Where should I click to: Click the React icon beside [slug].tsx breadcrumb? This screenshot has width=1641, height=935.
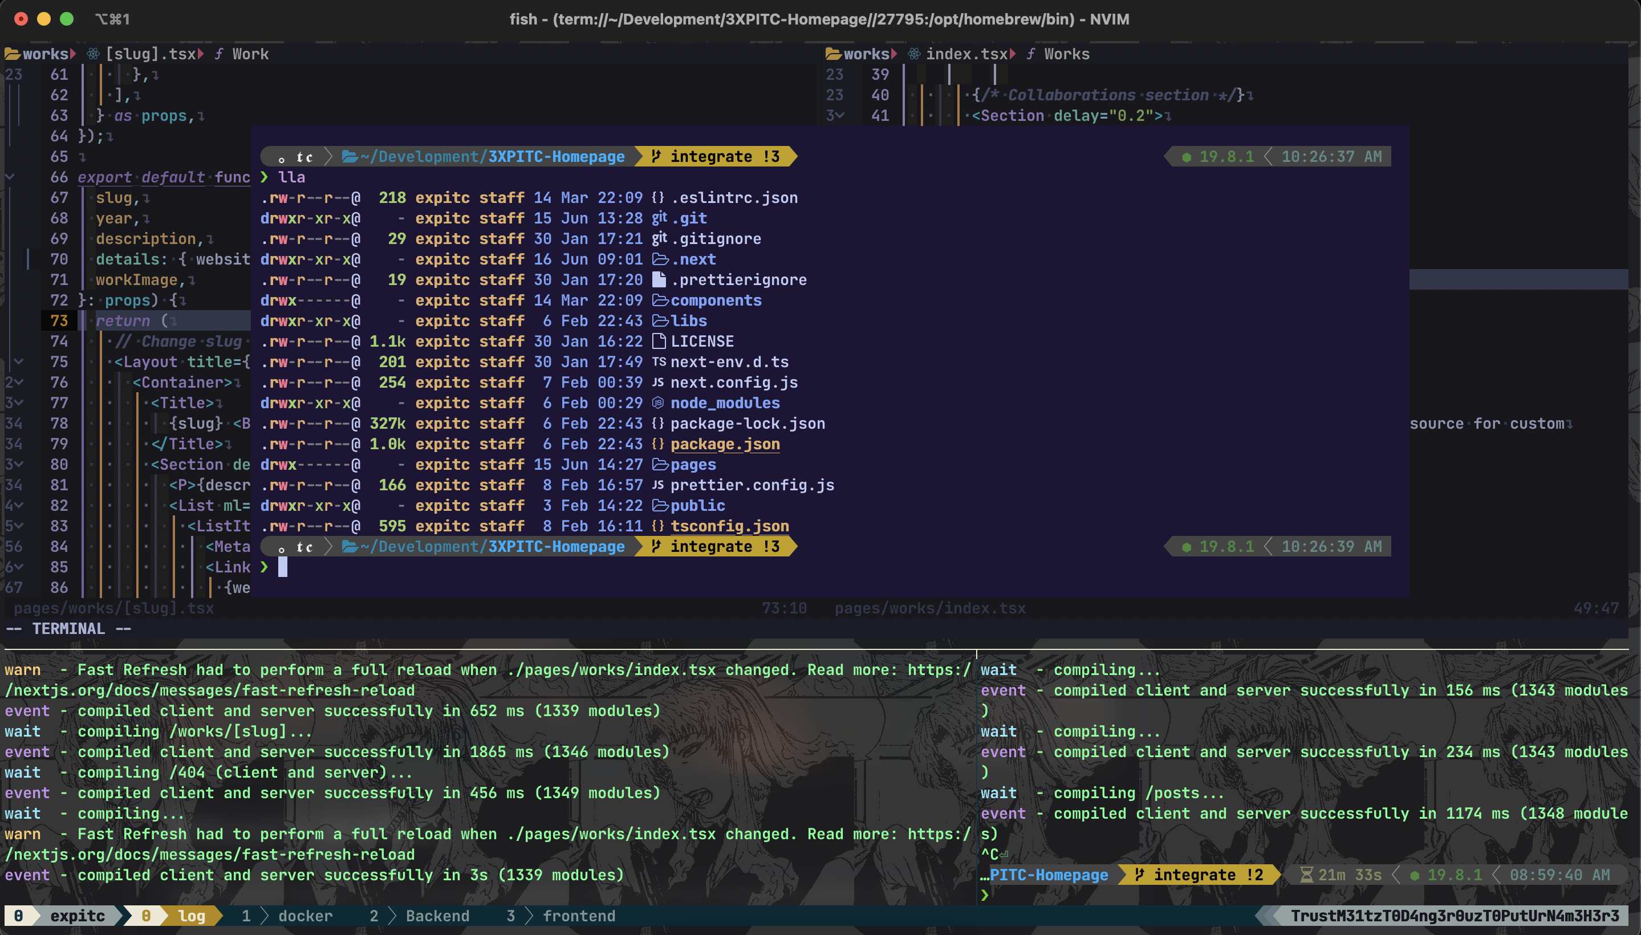(93, 54)
